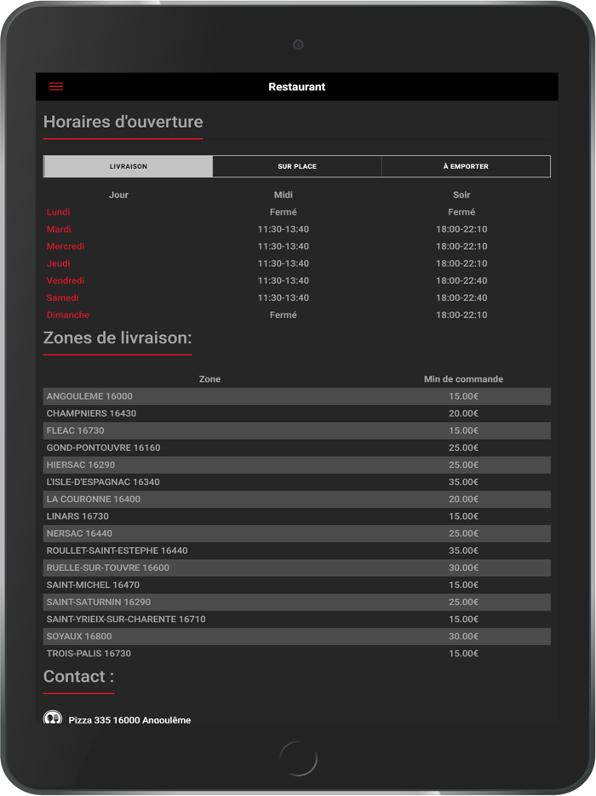Screen dimensions: 596x796
Task: Select the LA COURONNE 16400 zone
Action: [x=297, y=499]
